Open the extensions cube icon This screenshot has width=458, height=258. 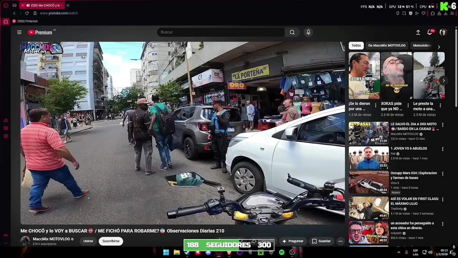[x=433, y=13]
